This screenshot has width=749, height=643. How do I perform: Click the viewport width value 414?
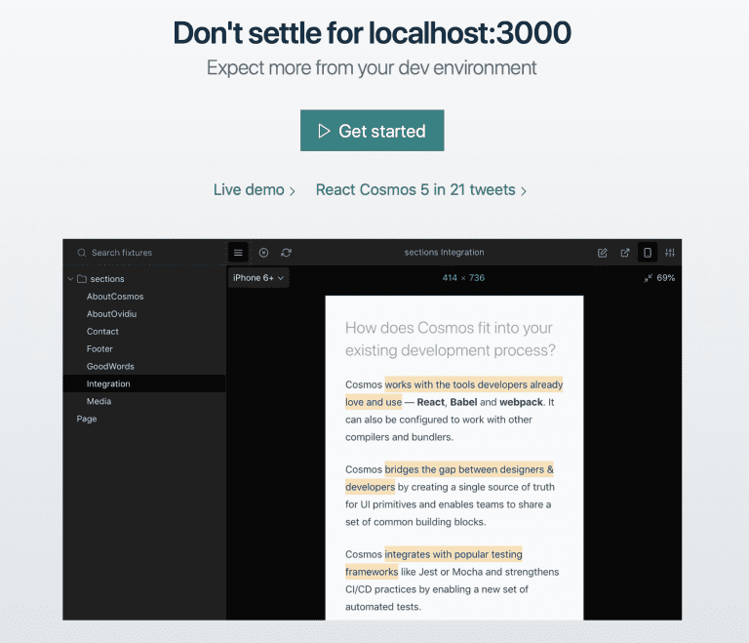pos(450,278)
